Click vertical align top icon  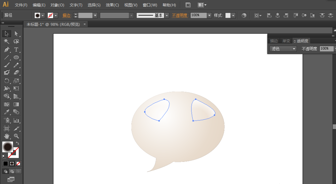point(296,15)
